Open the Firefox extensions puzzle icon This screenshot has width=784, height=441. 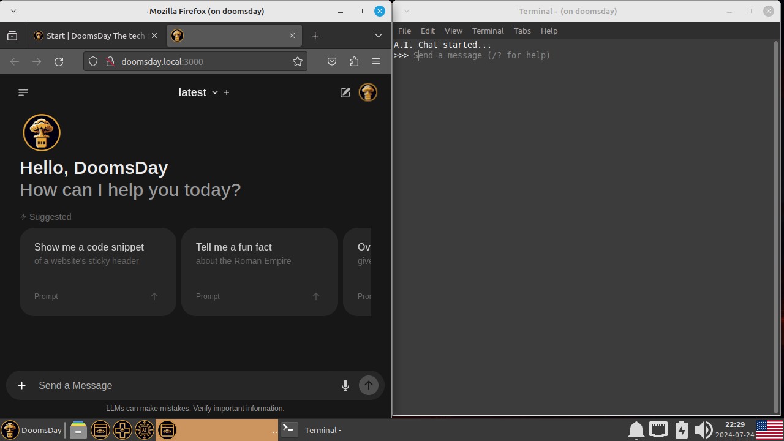(x=354, y=61)
